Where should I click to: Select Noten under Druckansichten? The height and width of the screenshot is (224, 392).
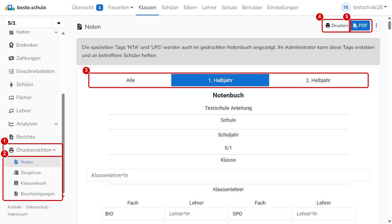[32, 162]
